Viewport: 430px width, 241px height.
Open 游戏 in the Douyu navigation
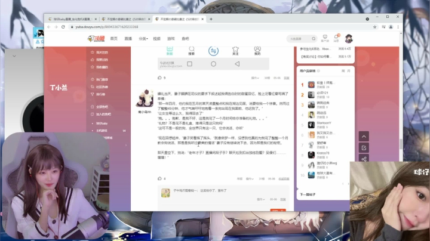point(171,39)
